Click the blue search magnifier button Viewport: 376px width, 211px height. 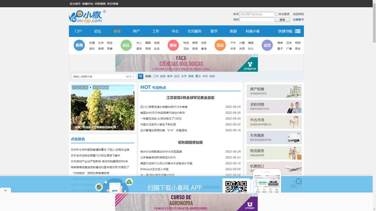coord(141,76)
